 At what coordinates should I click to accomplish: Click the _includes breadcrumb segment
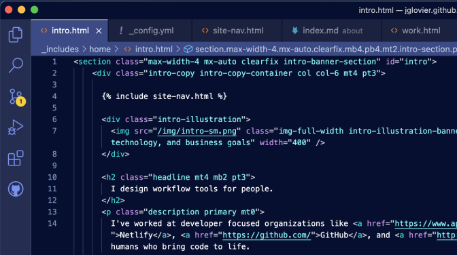60,49
